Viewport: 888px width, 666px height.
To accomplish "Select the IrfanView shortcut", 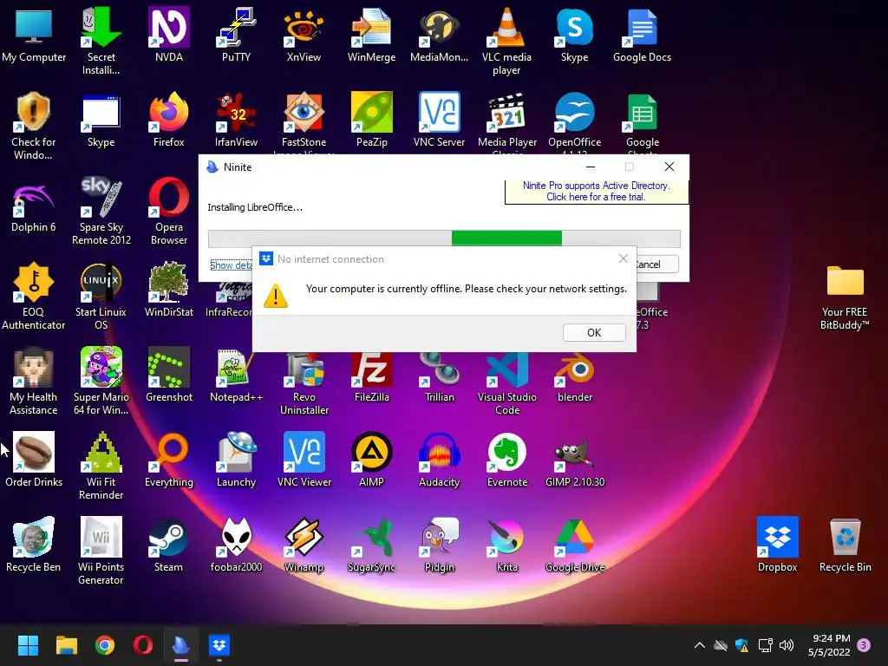I will click(236, 120).
